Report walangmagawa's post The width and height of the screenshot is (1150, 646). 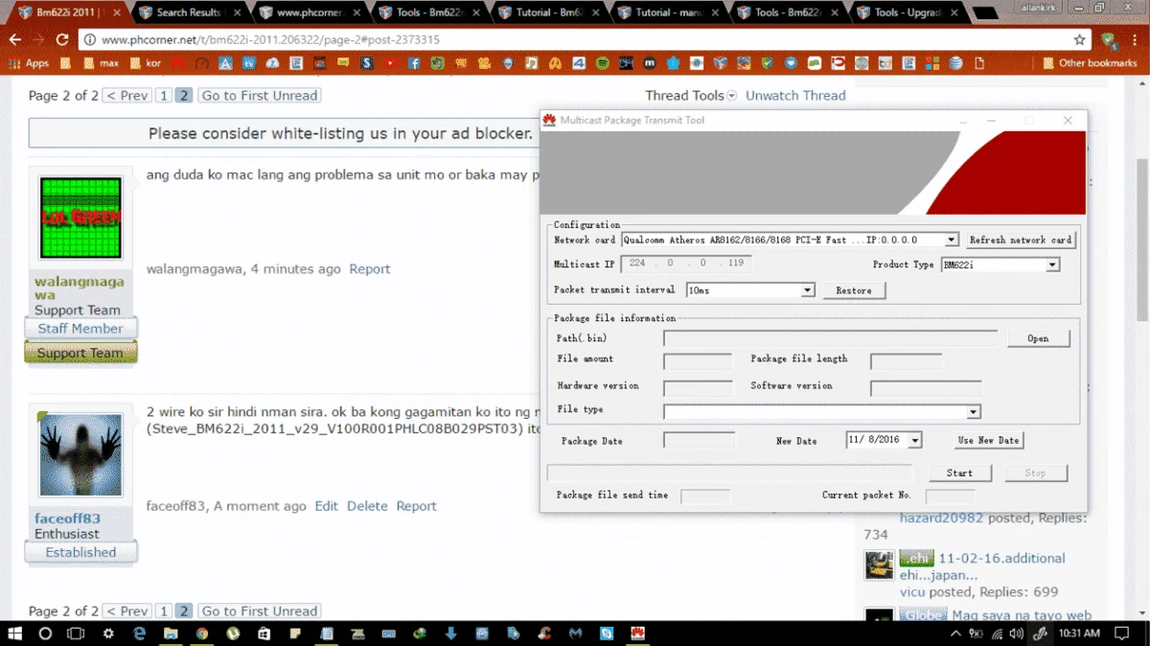pos(370,269)
